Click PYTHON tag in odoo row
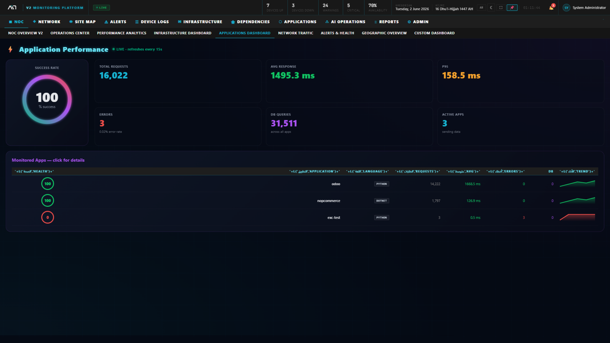Screen dimensions: 610x343 click(x=381, y=184)
